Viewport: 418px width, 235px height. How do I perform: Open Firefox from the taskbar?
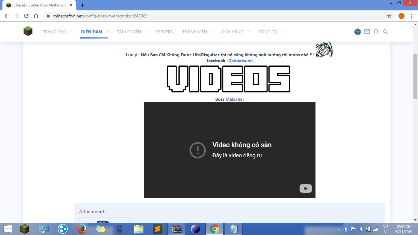click(81, 229)
